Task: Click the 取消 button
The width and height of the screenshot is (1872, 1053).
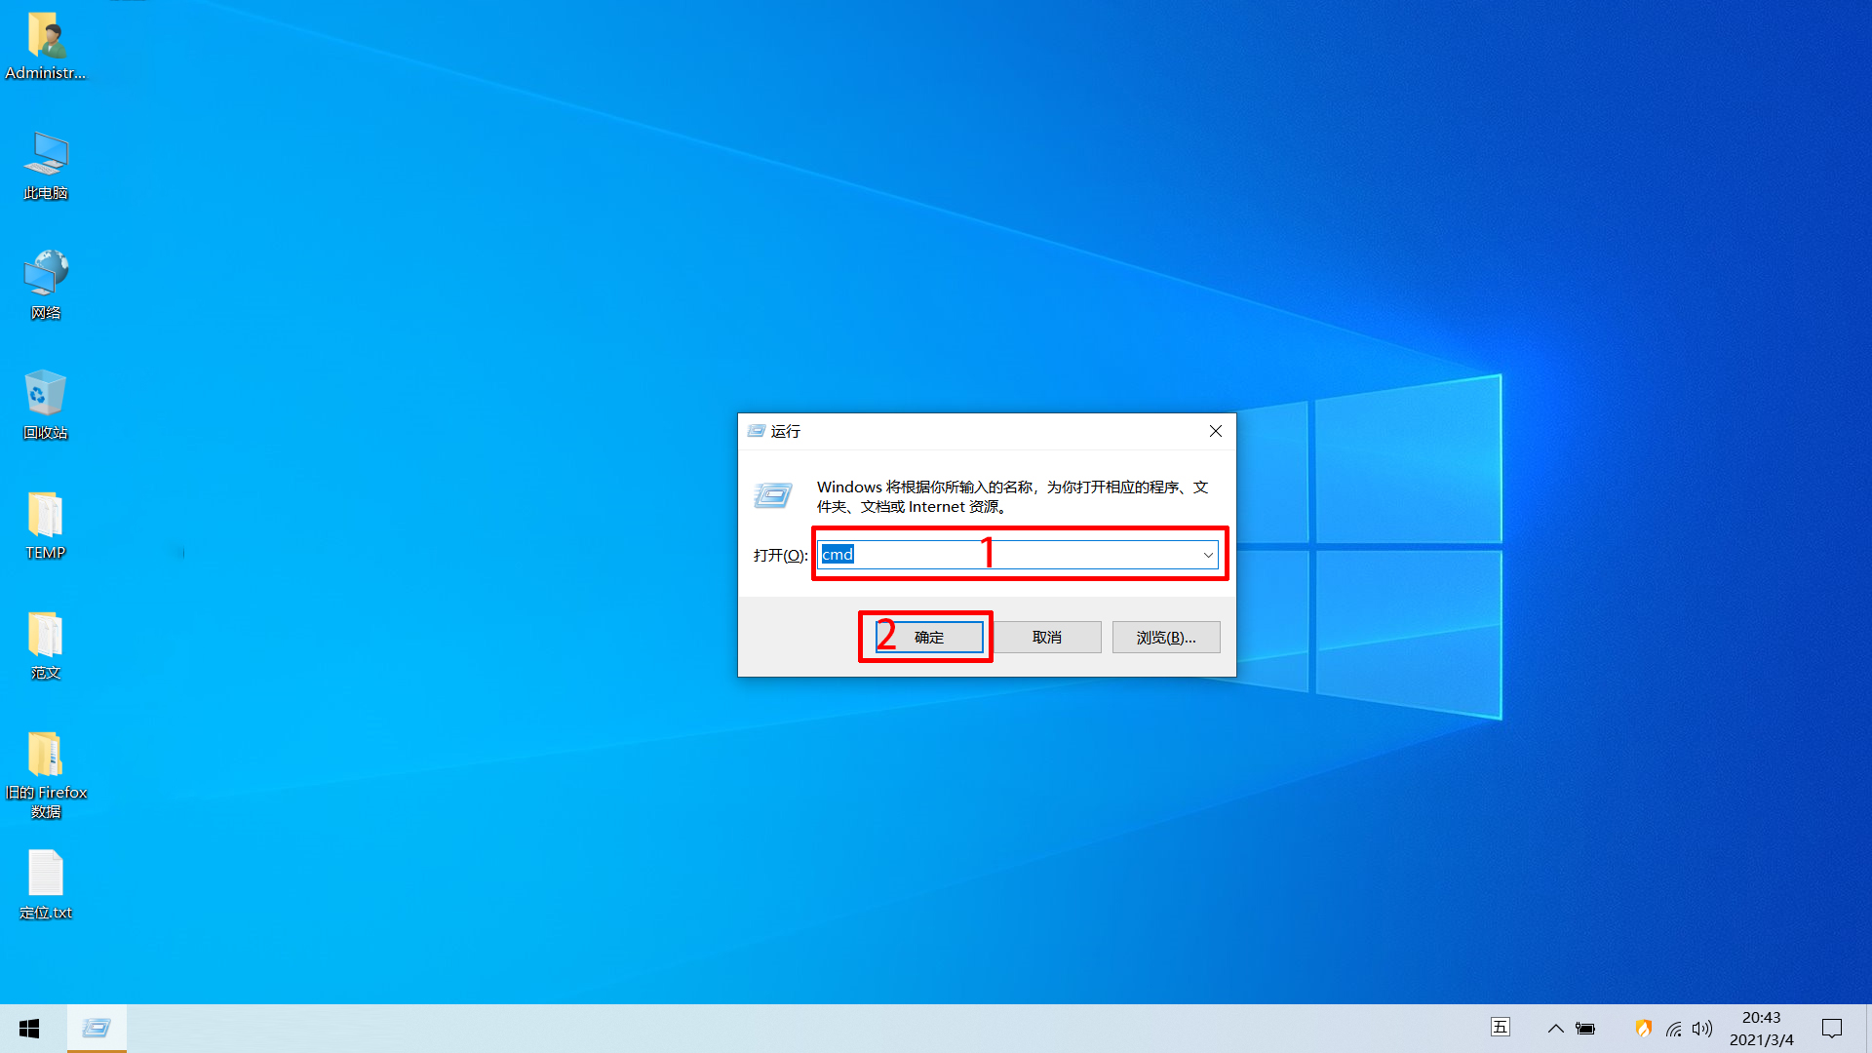Action: [x=1047, y=638]
